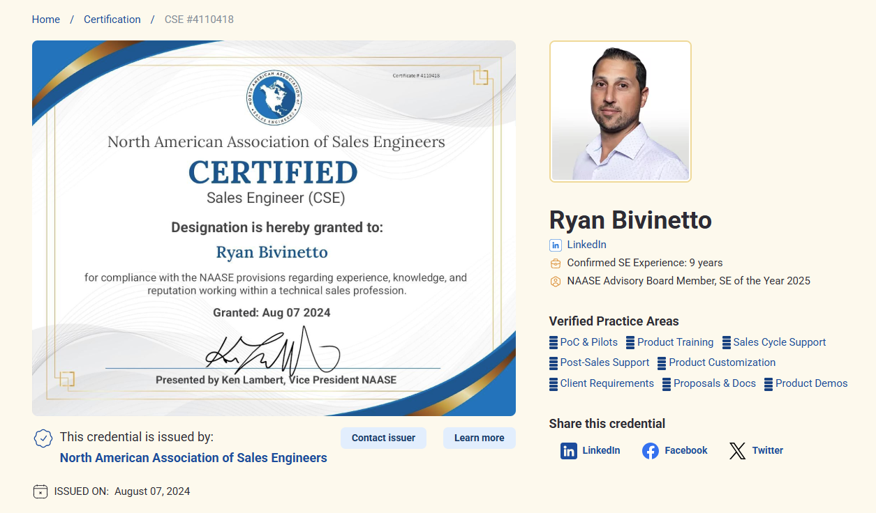
Task: Click the verified checkmark badge icon
Action: click(x=43, y=438)
